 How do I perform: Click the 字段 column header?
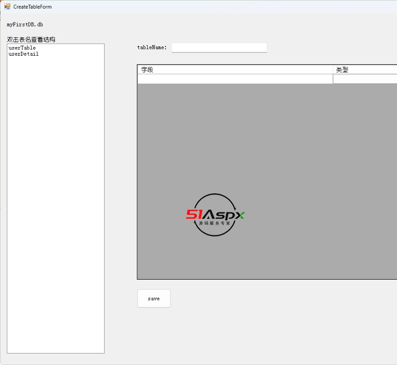click(235, 70)
